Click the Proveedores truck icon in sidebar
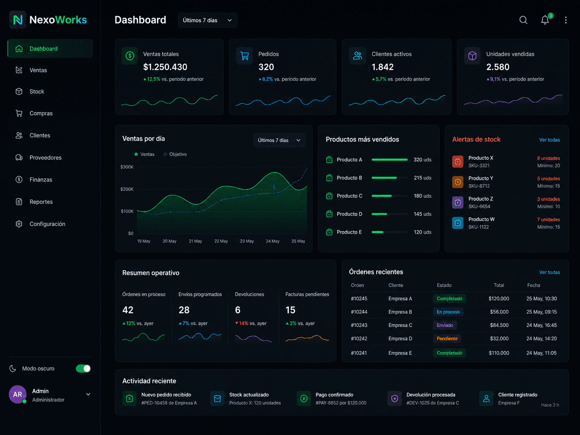 [x=19, y=157]
